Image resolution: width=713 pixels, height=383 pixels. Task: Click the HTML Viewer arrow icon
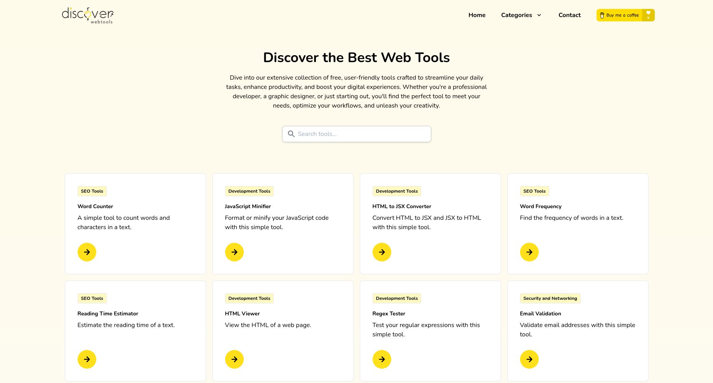234,359
